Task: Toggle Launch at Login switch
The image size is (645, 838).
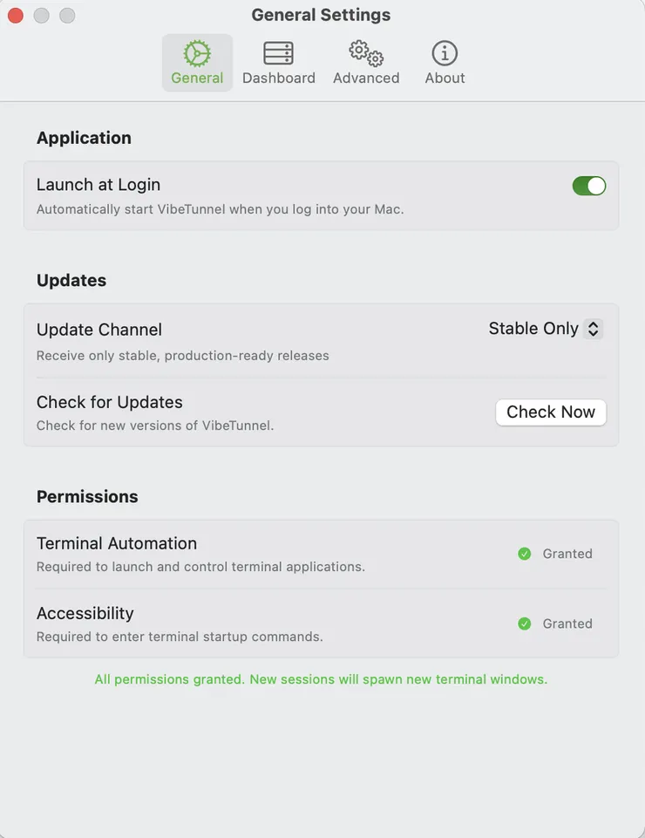Action: (x=588, y=186)
